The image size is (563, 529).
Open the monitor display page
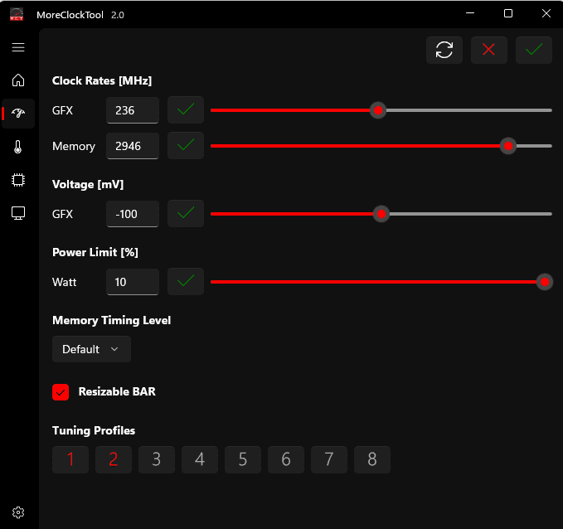[18, 213]
